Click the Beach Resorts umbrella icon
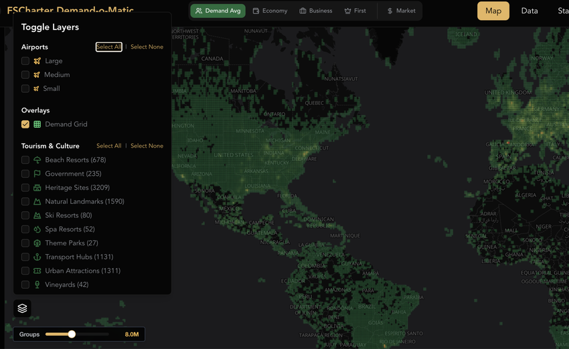Viewport: 569px width, 349px height. tap(37, 160)
